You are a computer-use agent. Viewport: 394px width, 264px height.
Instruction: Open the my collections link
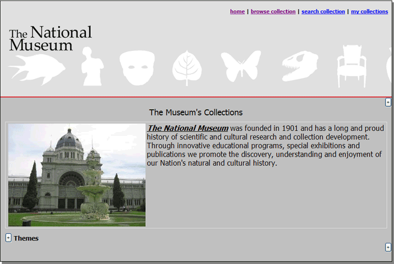pos(369,11)
